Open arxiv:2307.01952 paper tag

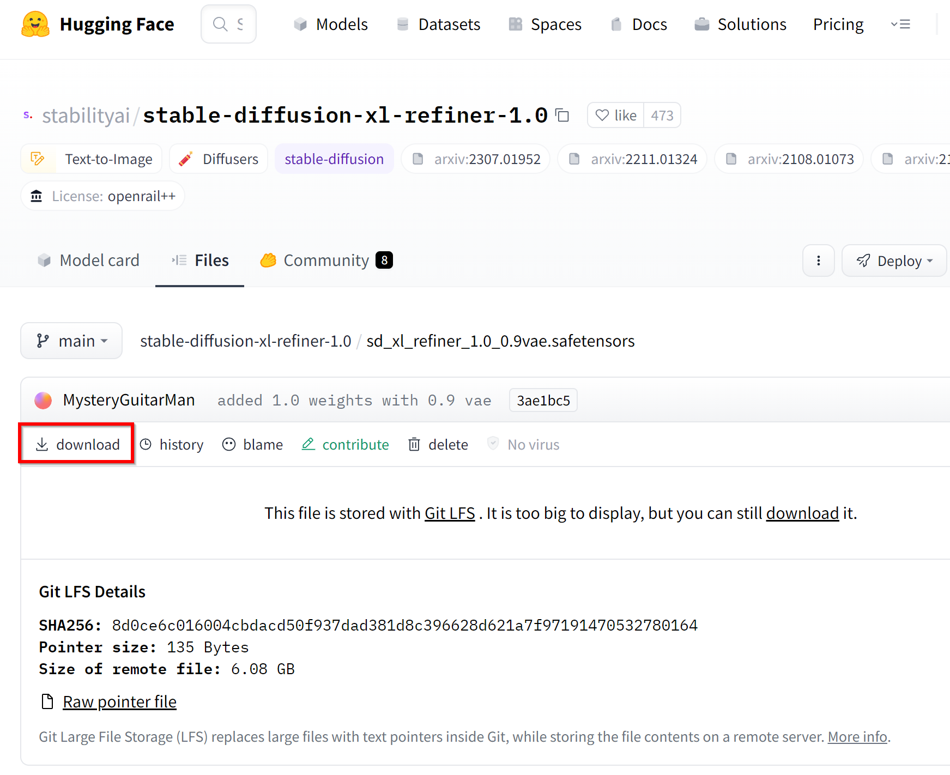click(x=476, y=159)
